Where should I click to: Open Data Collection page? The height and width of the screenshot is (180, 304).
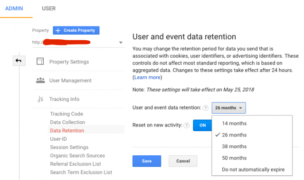[x=67, y=122]
